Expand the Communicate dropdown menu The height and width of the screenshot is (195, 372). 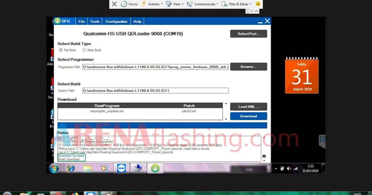pos(202,4)
